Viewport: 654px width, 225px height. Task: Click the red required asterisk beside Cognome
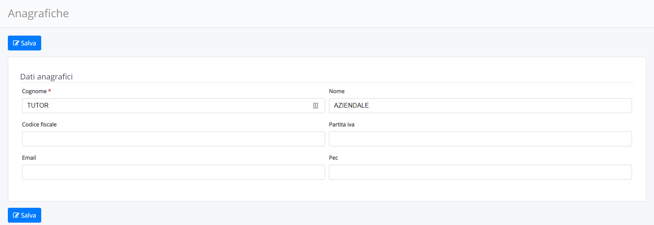tap(49, 91)
